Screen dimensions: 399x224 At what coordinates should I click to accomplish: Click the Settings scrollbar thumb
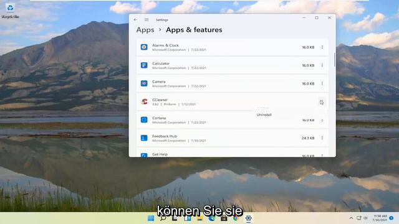pos(334,60)
